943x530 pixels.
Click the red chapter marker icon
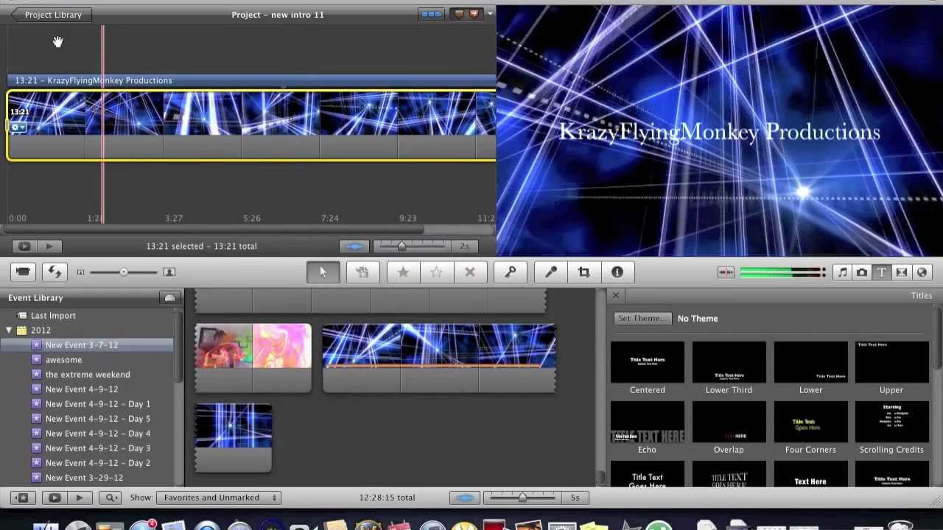pyautogui.click(x=474, y=14)
